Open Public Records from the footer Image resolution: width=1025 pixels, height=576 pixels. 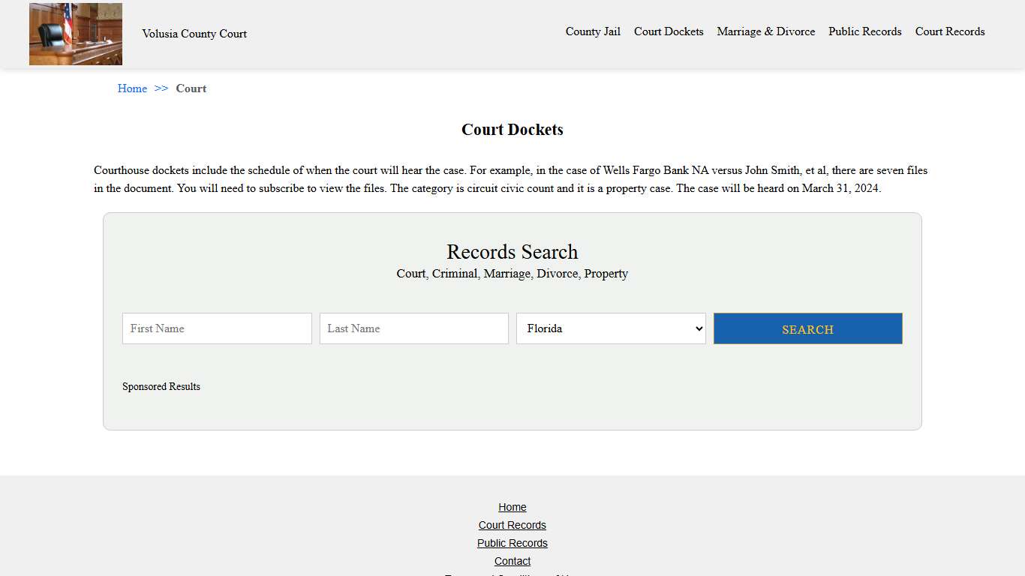coord(512,543)
